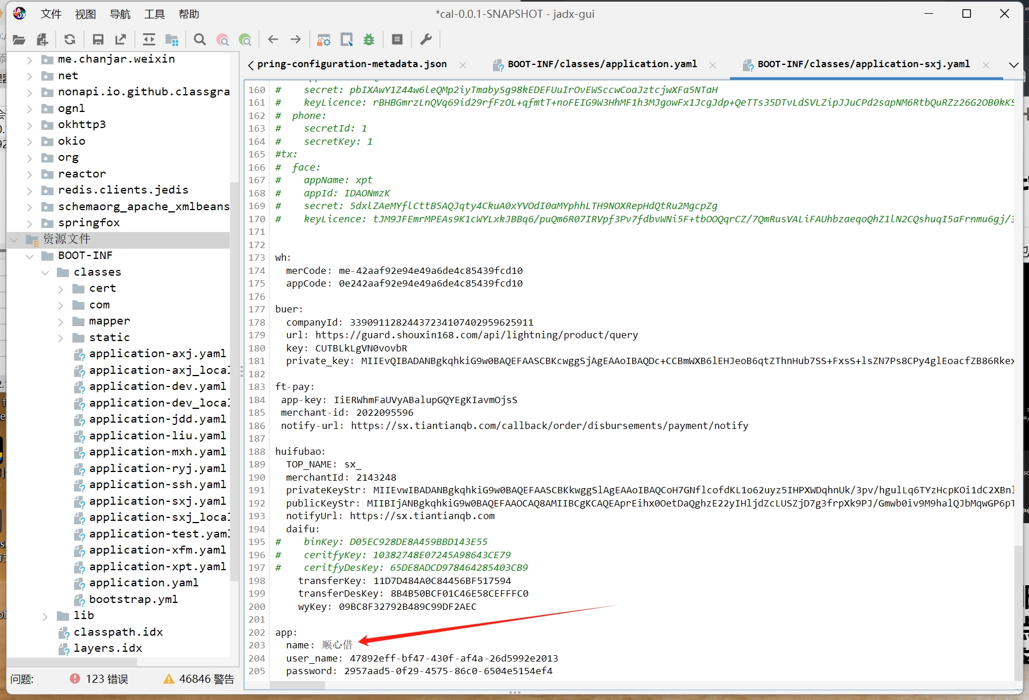Expand the okhttp3 package node
Image resolution: width=1029 pixels, height=700 pixels.
[29, 125]
